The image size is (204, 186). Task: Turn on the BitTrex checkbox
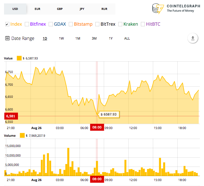[98, 24]
